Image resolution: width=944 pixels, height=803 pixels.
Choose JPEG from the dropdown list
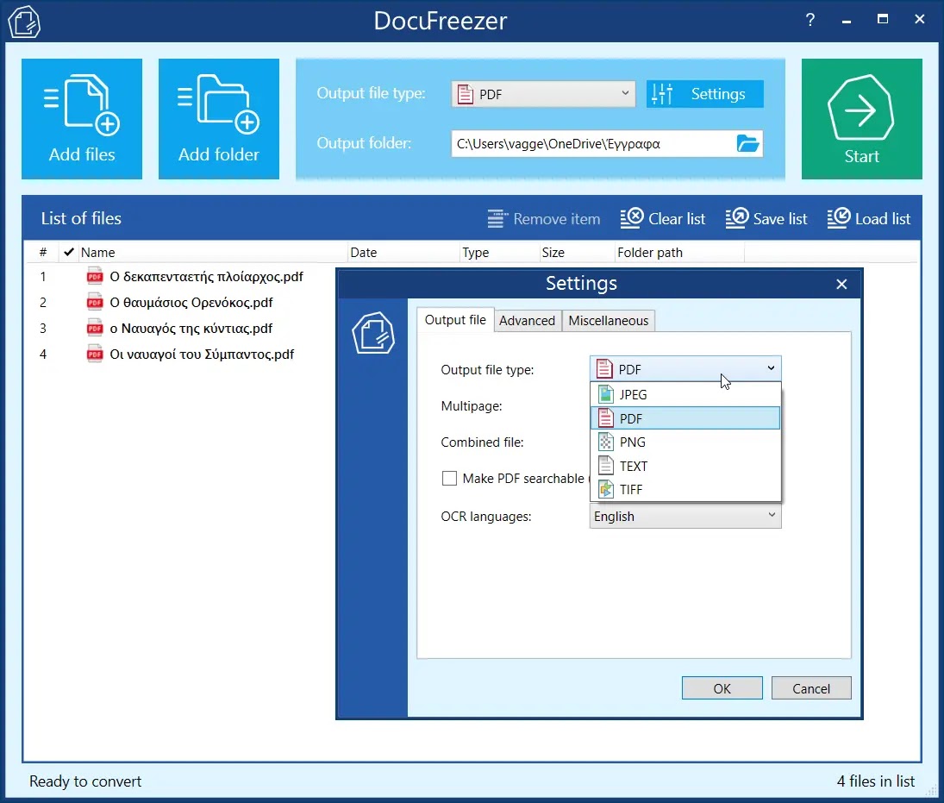[x=685, y=394]
